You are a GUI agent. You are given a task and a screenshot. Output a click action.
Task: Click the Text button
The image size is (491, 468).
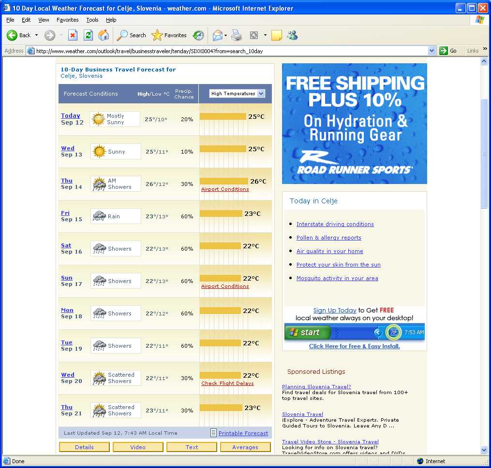tap(192, 447)
